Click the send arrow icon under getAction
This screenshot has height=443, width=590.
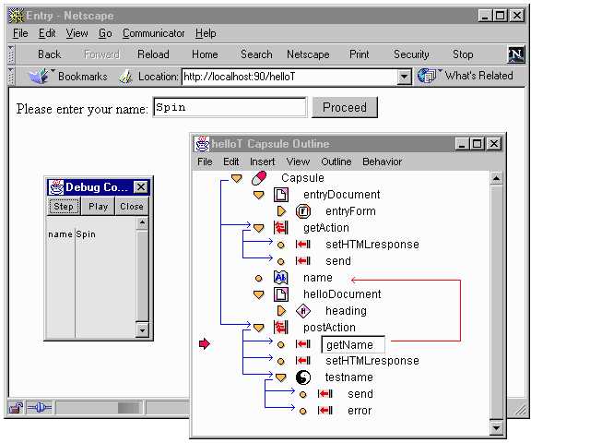pos(303,261)
